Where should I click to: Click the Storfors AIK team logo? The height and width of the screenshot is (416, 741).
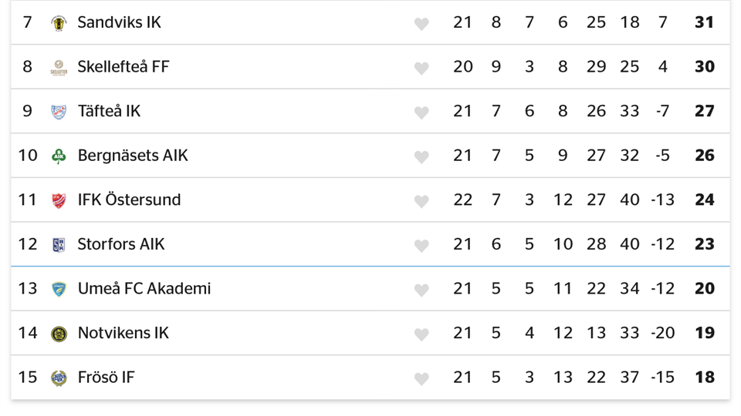[x=59, y=245]
